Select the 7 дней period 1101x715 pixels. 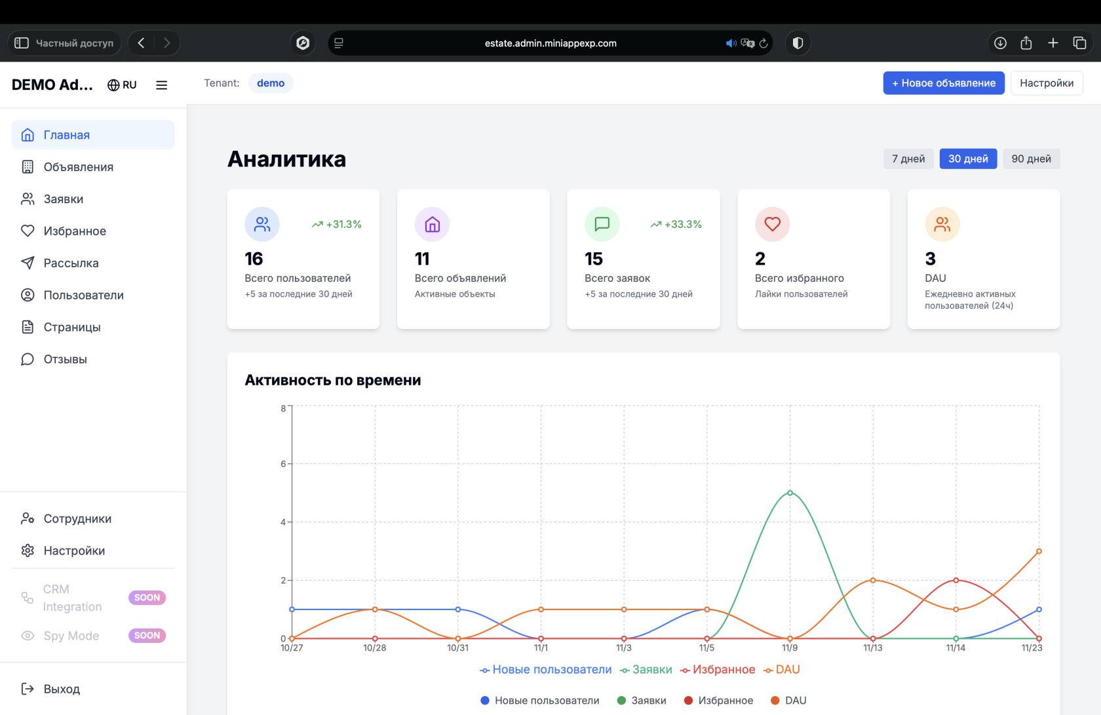(x=908, y=159)
